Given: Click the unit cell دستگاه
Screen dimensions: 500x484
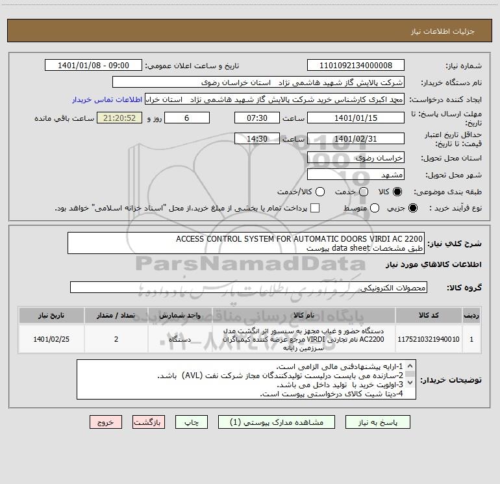Looking at the screenshot, I should (180, 339).
